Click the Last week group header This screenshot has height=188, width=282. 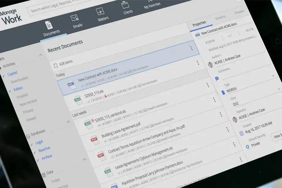79,113
